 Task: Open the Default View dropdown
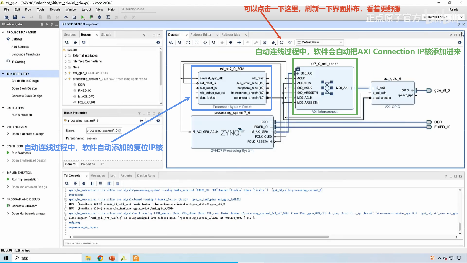coord(320,43)
